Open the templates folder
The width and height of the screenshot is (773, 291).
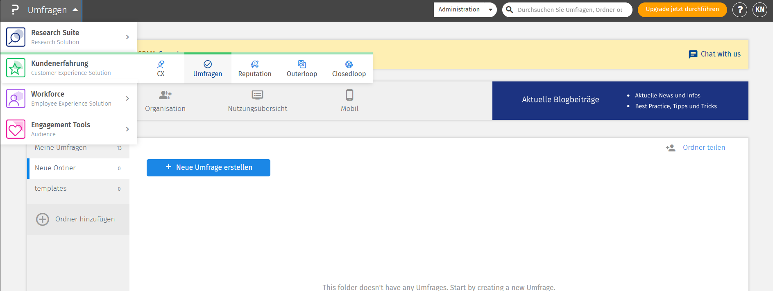tap(78, 189)
